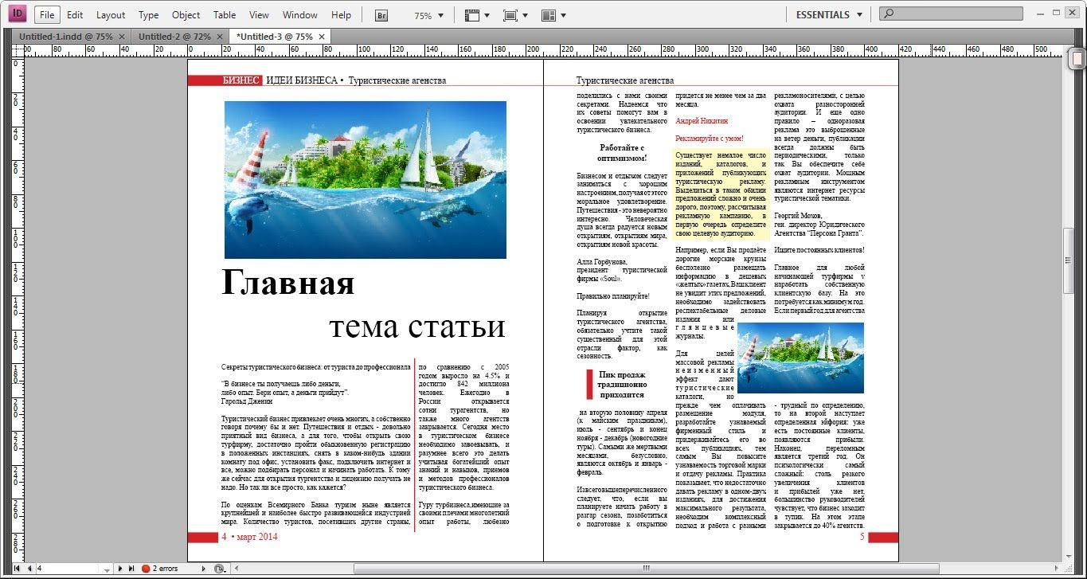1087x579 pixels.
Task: Click the red 'Андрей Никитин' text
Action: 702,121
